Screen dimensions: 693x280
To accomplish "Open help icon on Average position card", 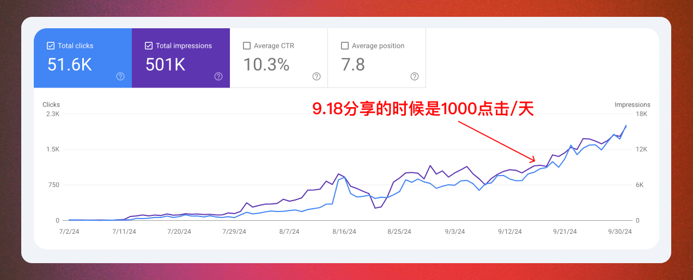I will pyautogui.click(x=415, y=77).
